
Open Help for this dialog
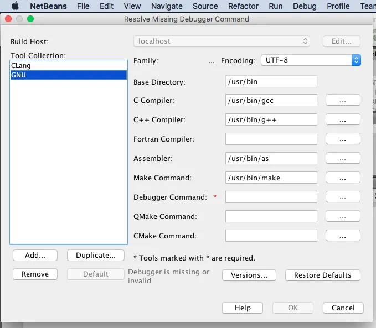pos(243,308)
